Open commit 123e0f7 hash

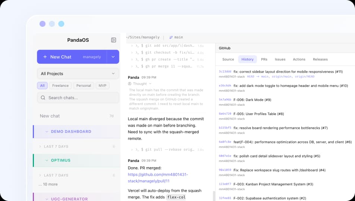[x=225, y=184]
